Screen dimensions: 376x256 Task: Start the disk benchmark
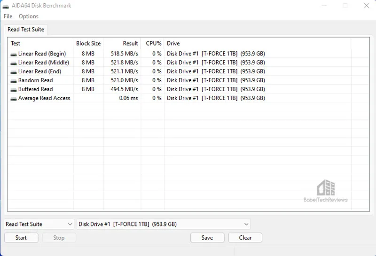[x=21, y=238]
